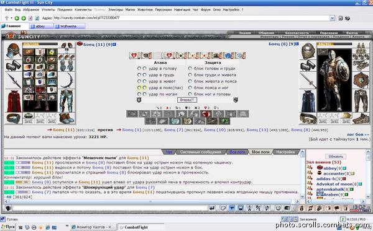
Task: Click the first heart effect icon above Атака
Action: [134, 56]
